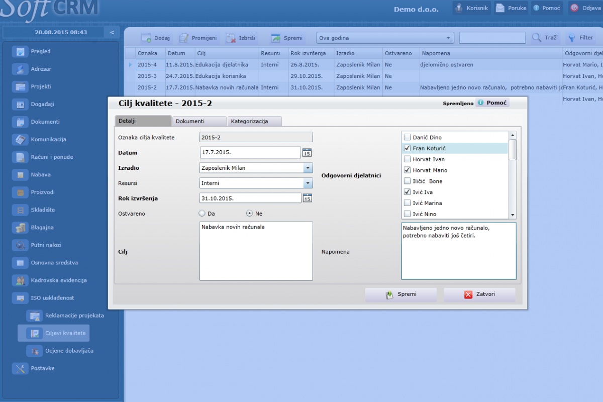603x402 pixels.
Task: Click the Pomoć icon in top header
Action: [536, 8]
